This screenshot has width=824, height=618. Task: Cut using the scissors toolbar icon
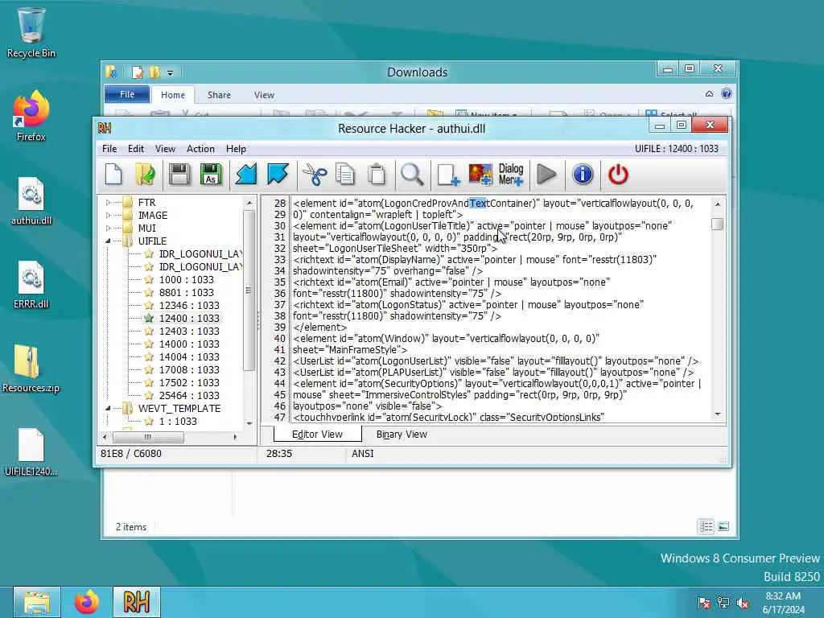point(315,175)
